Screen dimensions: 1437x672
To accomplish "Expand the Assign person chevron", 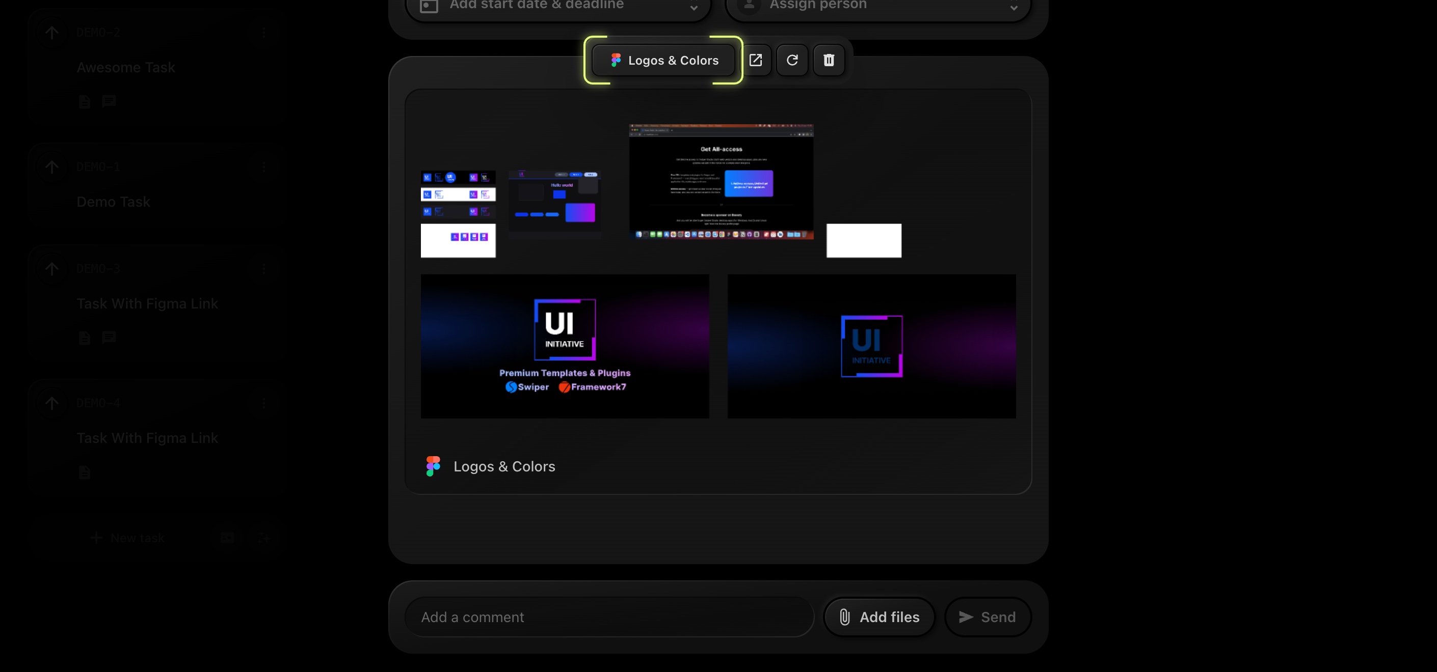I will pyautogui.click(x=1014, y=7).
